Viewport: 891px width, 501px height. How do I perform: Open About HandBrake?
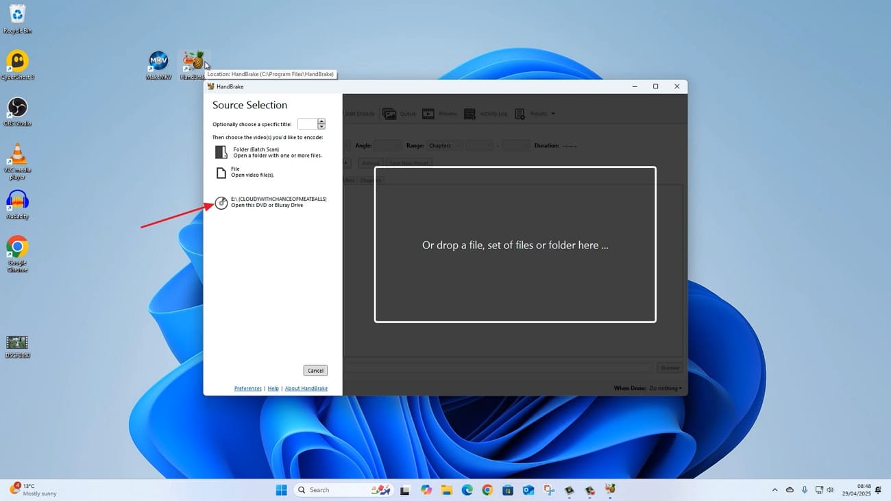tap(306, 388)
